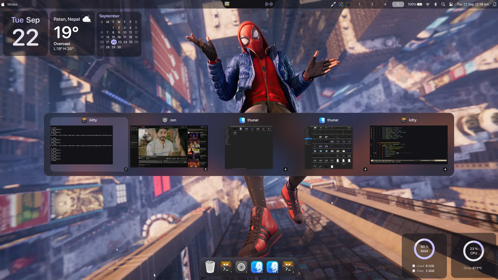Click the September heading in the calendar widget

click(109, 16)
